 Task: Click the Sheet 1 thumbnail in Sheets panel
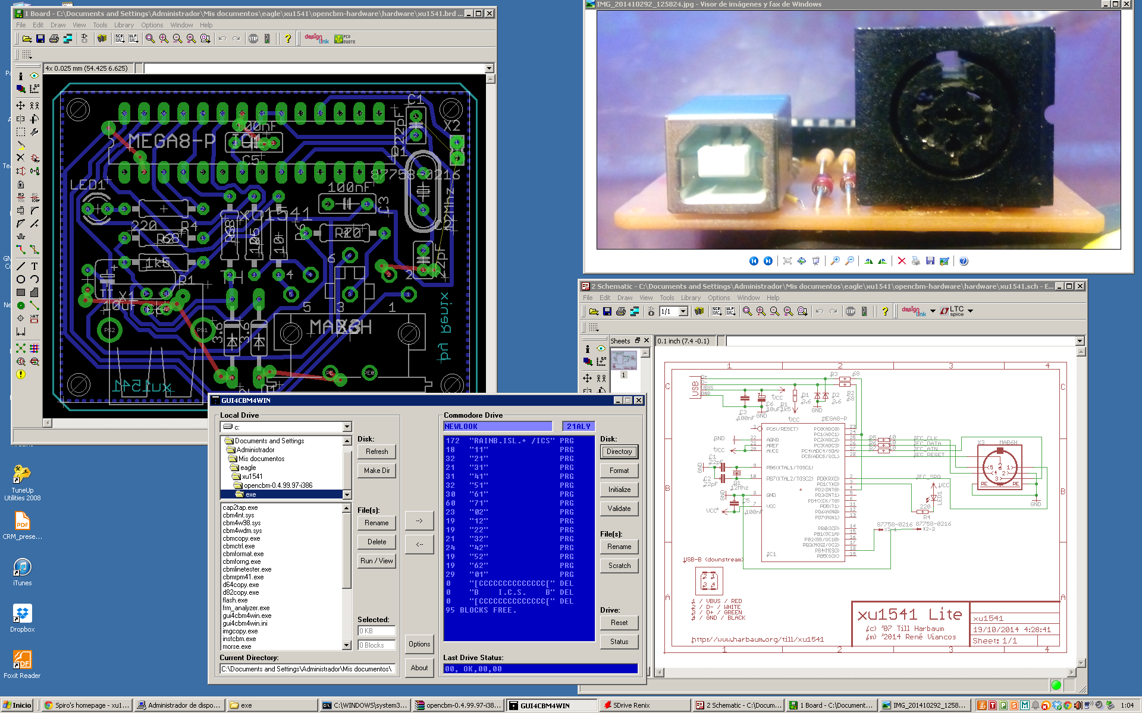click(624, 360)
